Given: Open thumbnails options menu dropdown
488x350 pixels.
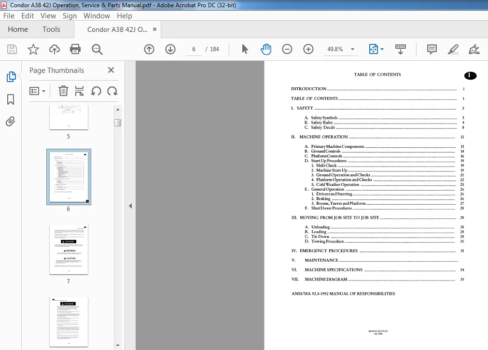Looking at the screenshot, I should coord(37,91).
